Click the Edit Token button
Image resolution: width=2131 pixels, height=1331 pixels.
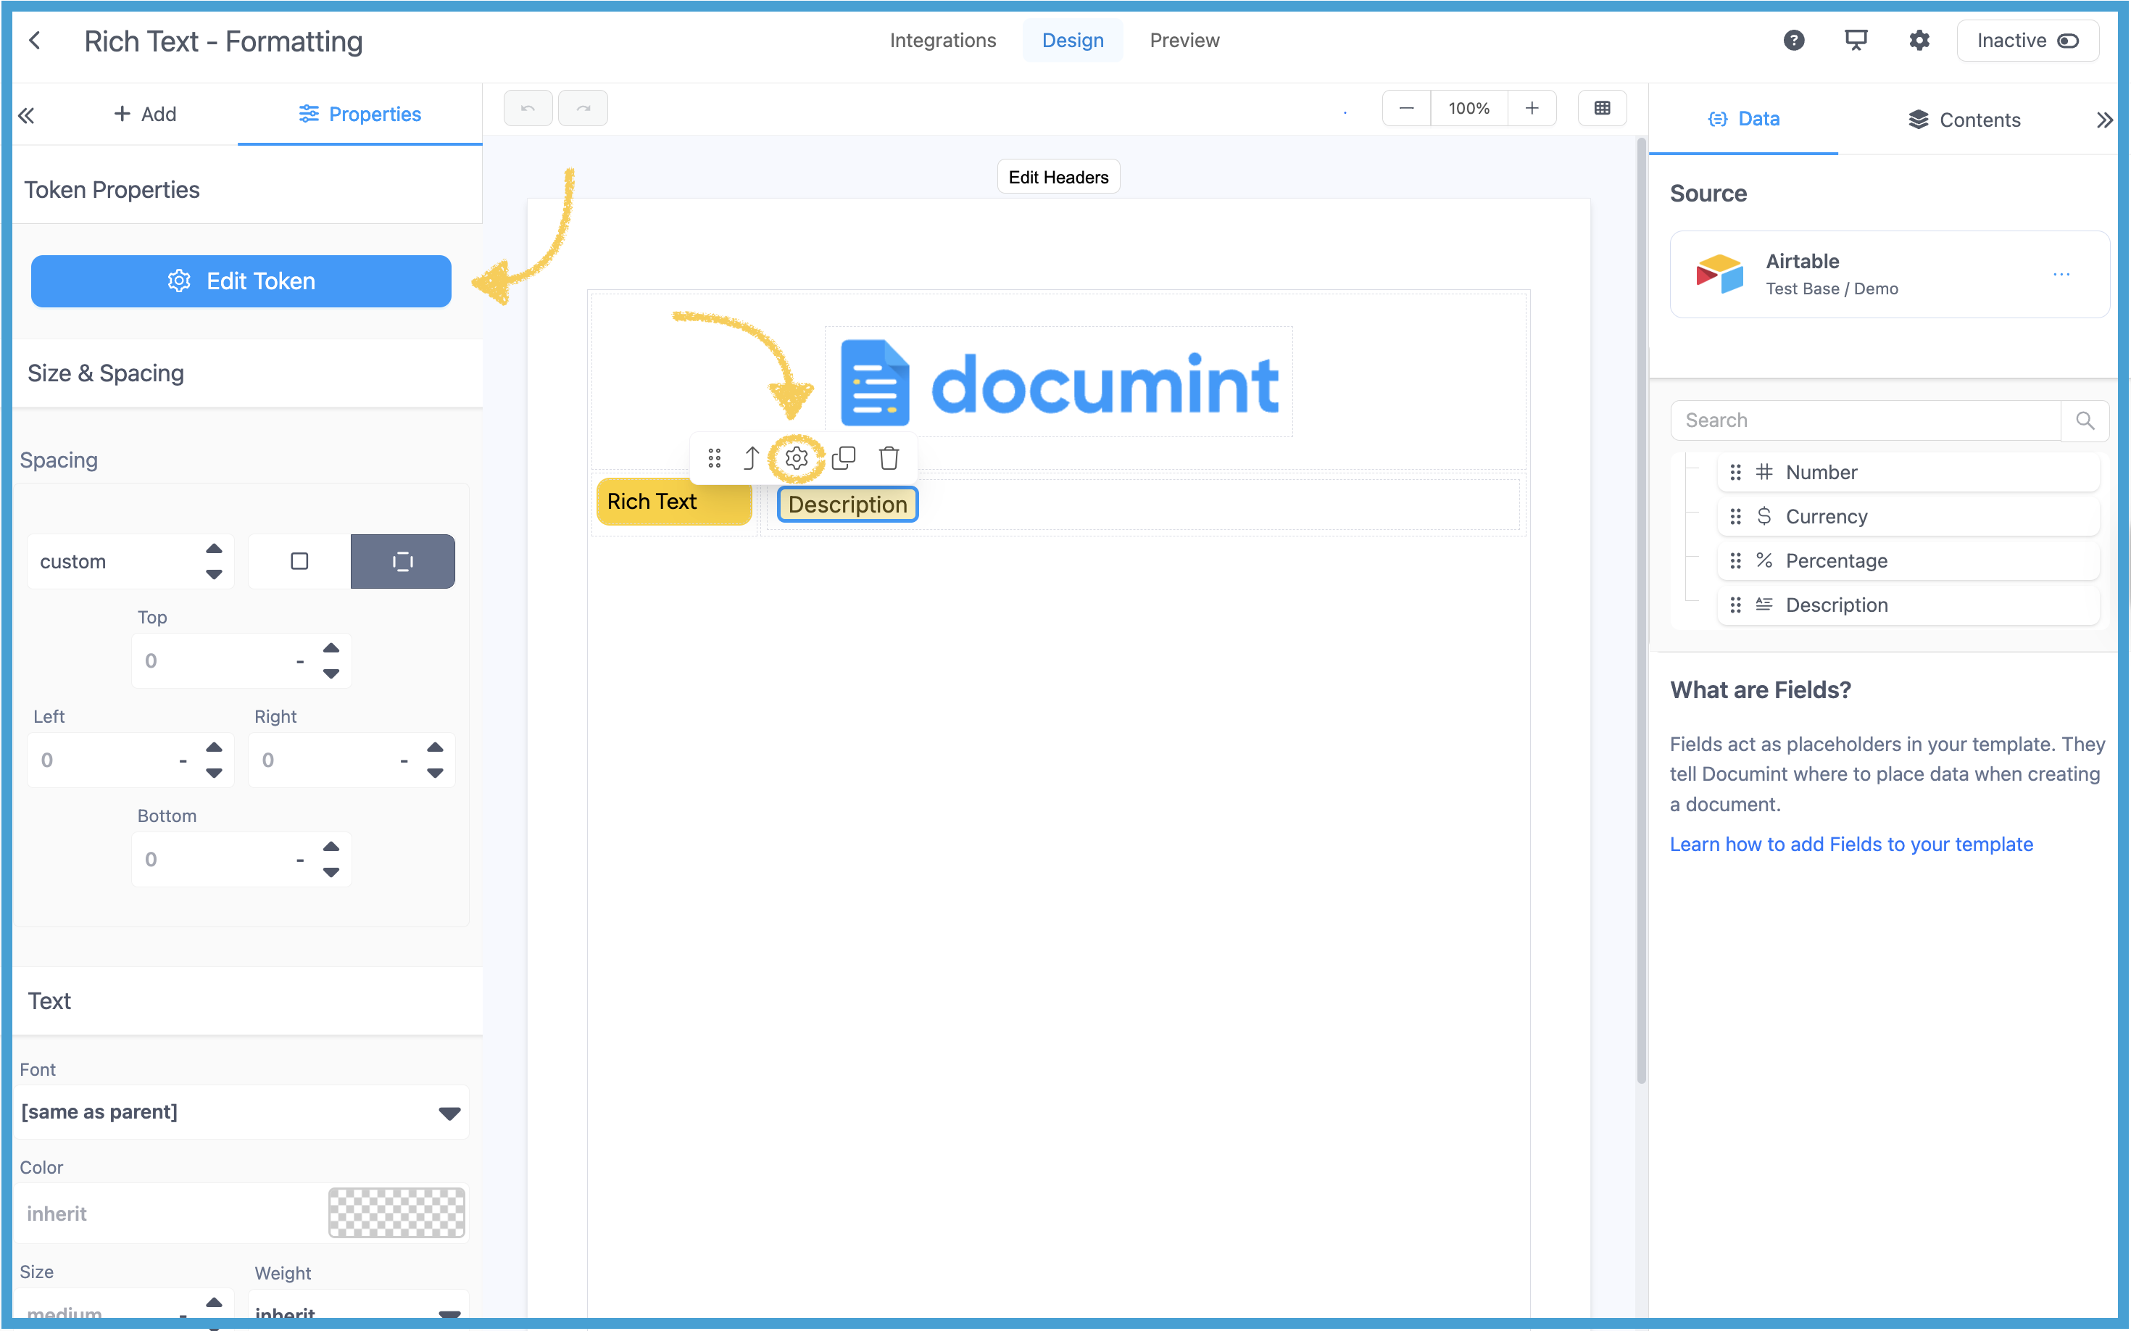pos(241,281)
